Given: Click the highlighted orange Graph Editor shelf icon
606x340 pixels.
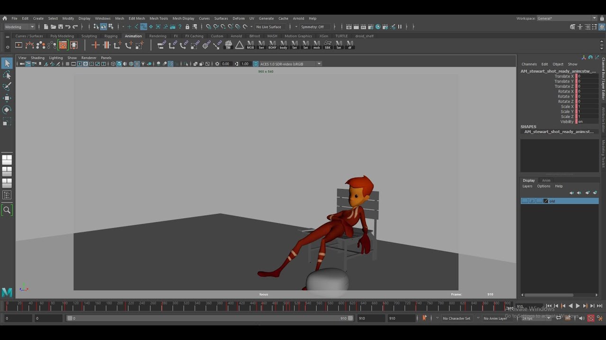Looking at the screenshot, I should pyautogui.click(x=62, y=45).
